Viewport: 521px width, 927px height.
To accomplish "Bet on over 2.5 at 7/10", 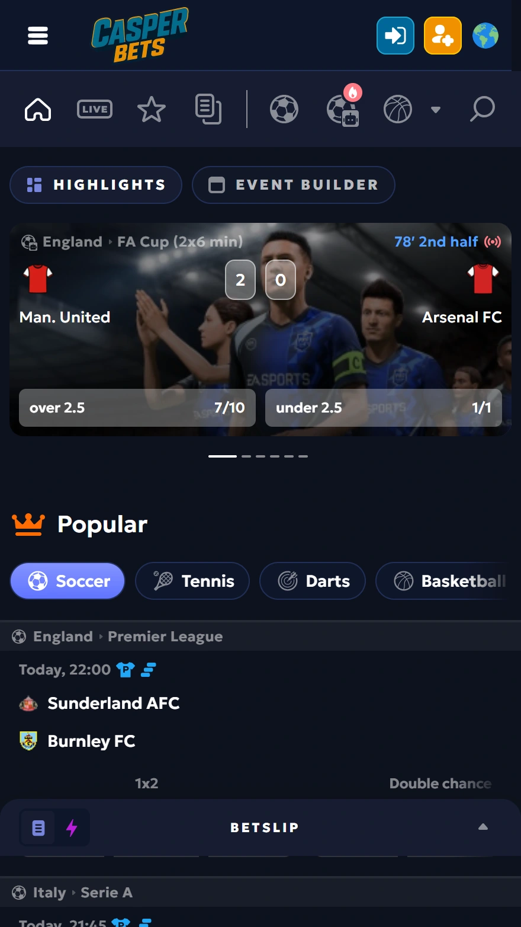I will [x=137, y=408].
